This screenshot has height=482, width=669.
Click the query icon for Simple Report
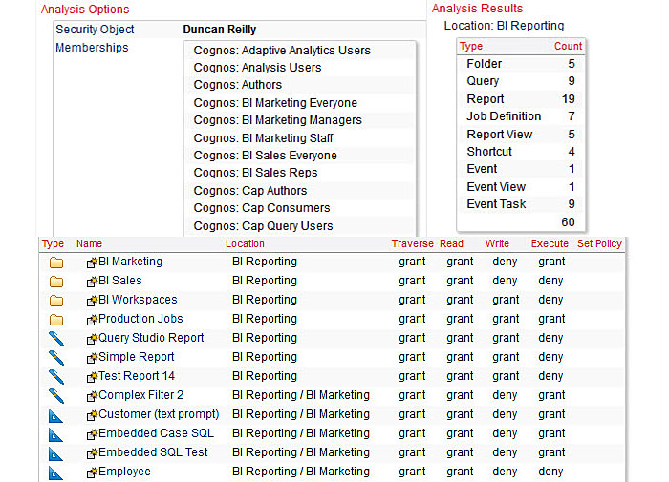(55, 358)
